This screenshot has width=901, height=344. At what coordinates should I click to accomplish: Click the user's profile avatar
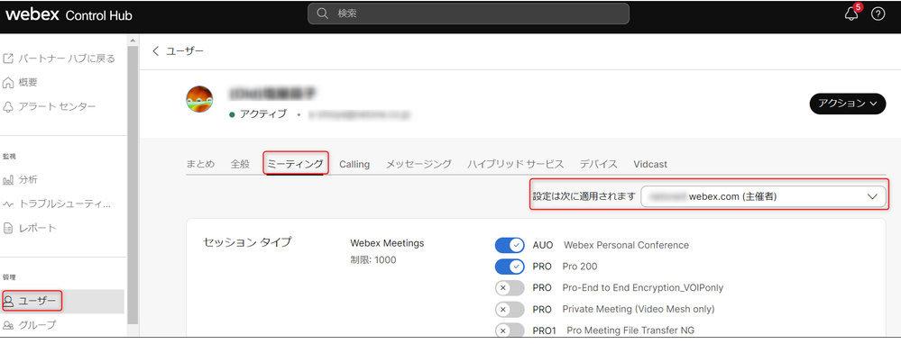pyautogui.click(x=200, y=100)
